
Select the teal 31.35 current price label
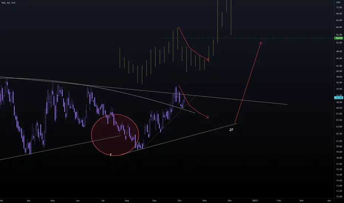(x=339, y=98)
